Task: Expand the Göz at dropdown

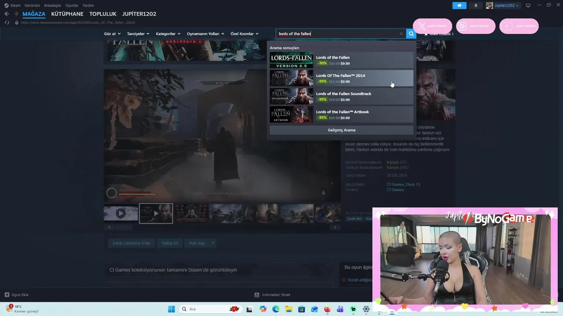Action: pos(112,34)
